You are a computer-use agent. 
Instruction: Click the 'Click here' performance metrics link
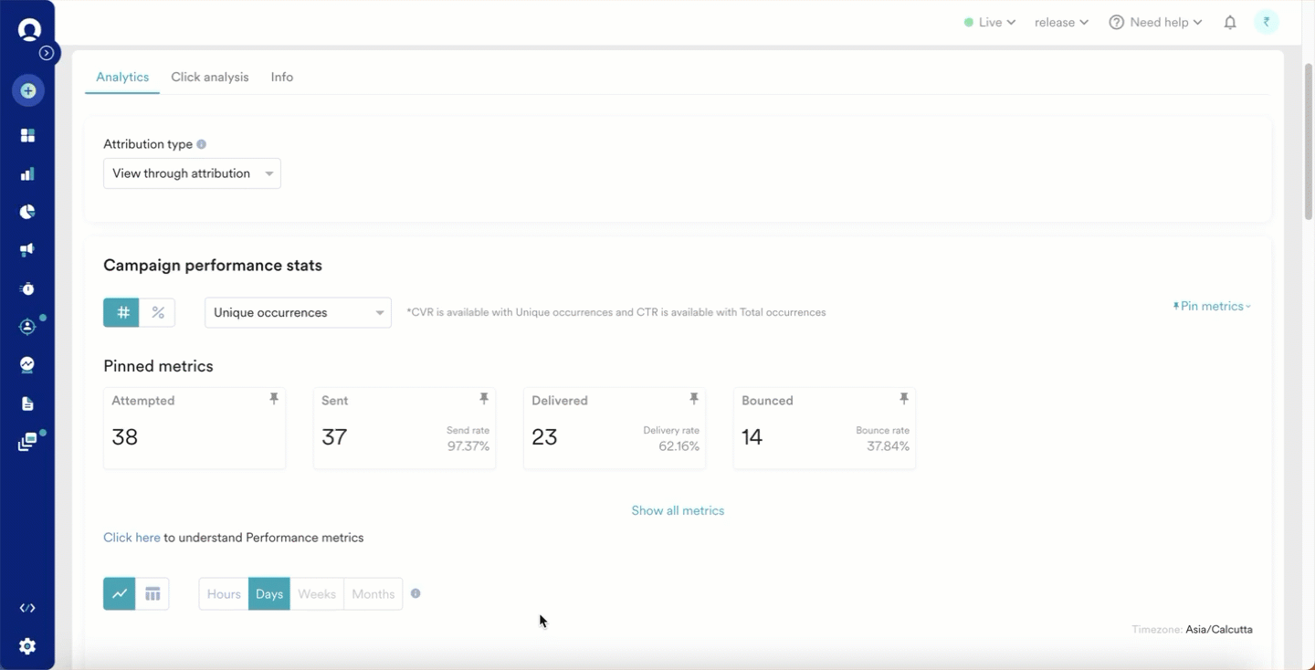(131, 538)
